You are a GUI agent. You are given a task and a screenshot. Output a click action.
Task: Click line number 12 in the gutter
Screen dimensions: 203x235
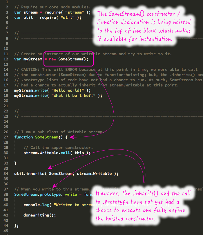(x=6, y=59)
